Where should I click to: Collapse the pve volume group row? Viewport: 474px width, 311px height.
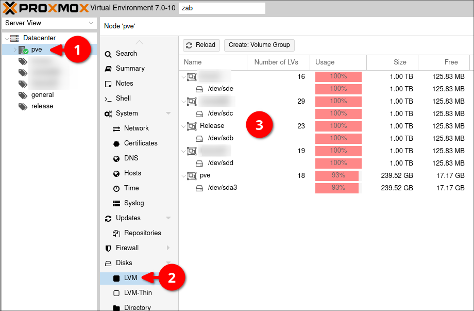coord(183,176)
